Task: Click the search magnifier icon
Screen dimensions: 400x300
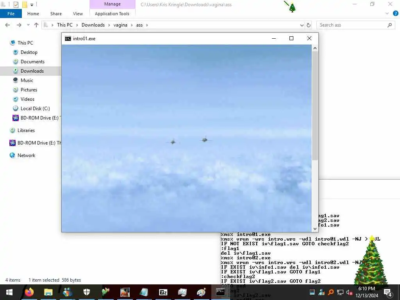Action: tap(389, 25)
